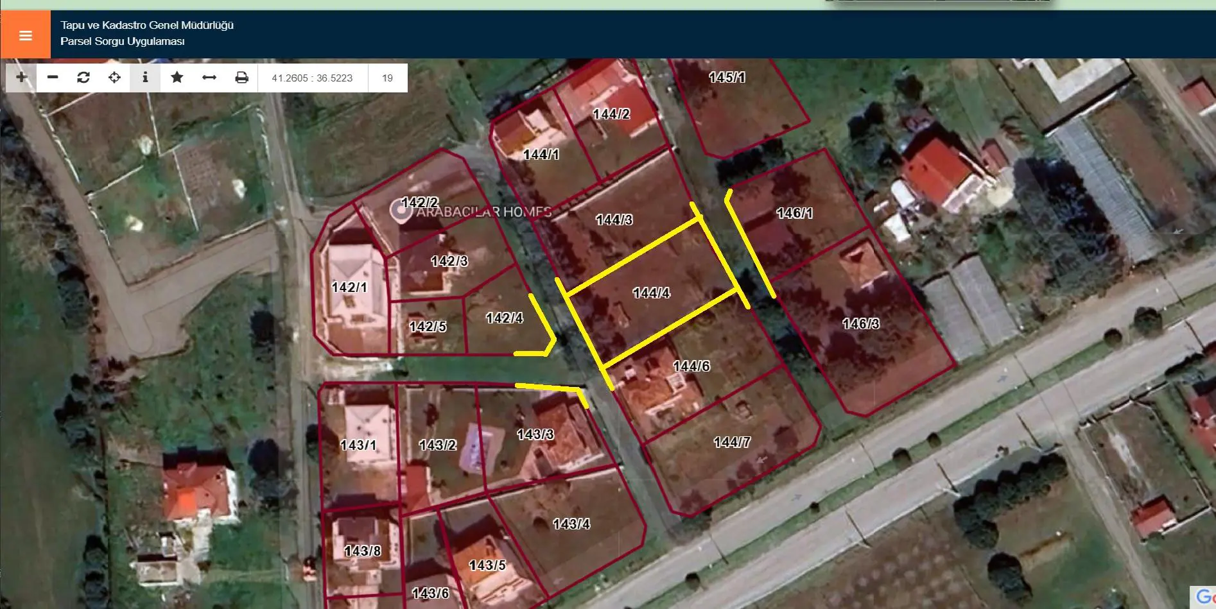This screenshot has height=609, width=1216.
Task: Select parcel 142/4 label
Action: tap(505, 318)
